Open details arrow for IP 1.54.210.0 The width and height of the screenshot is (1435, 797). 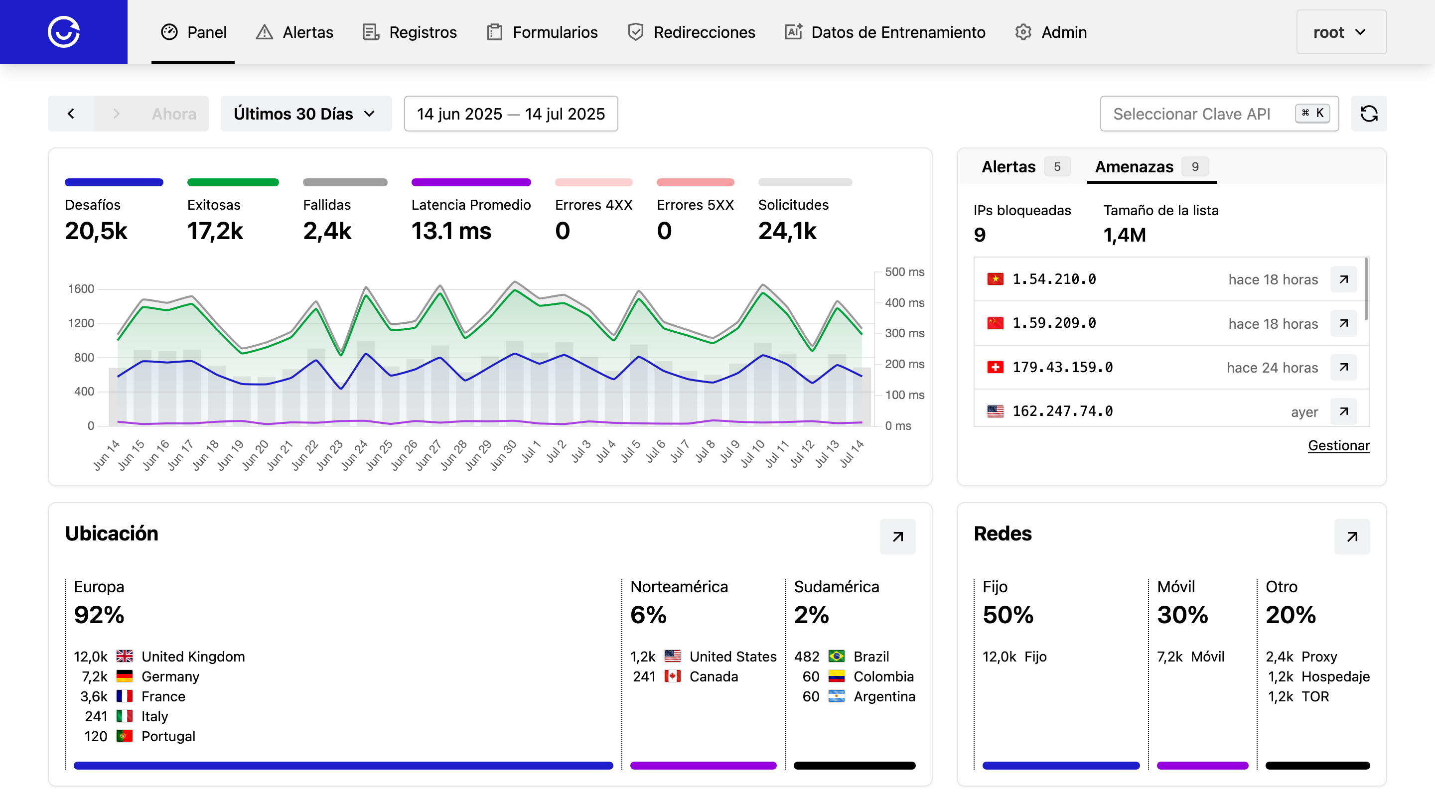click(1343, 279)
